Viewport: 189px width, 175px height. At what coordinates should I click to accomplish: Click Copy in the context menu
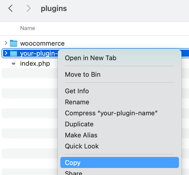(73, 163)
